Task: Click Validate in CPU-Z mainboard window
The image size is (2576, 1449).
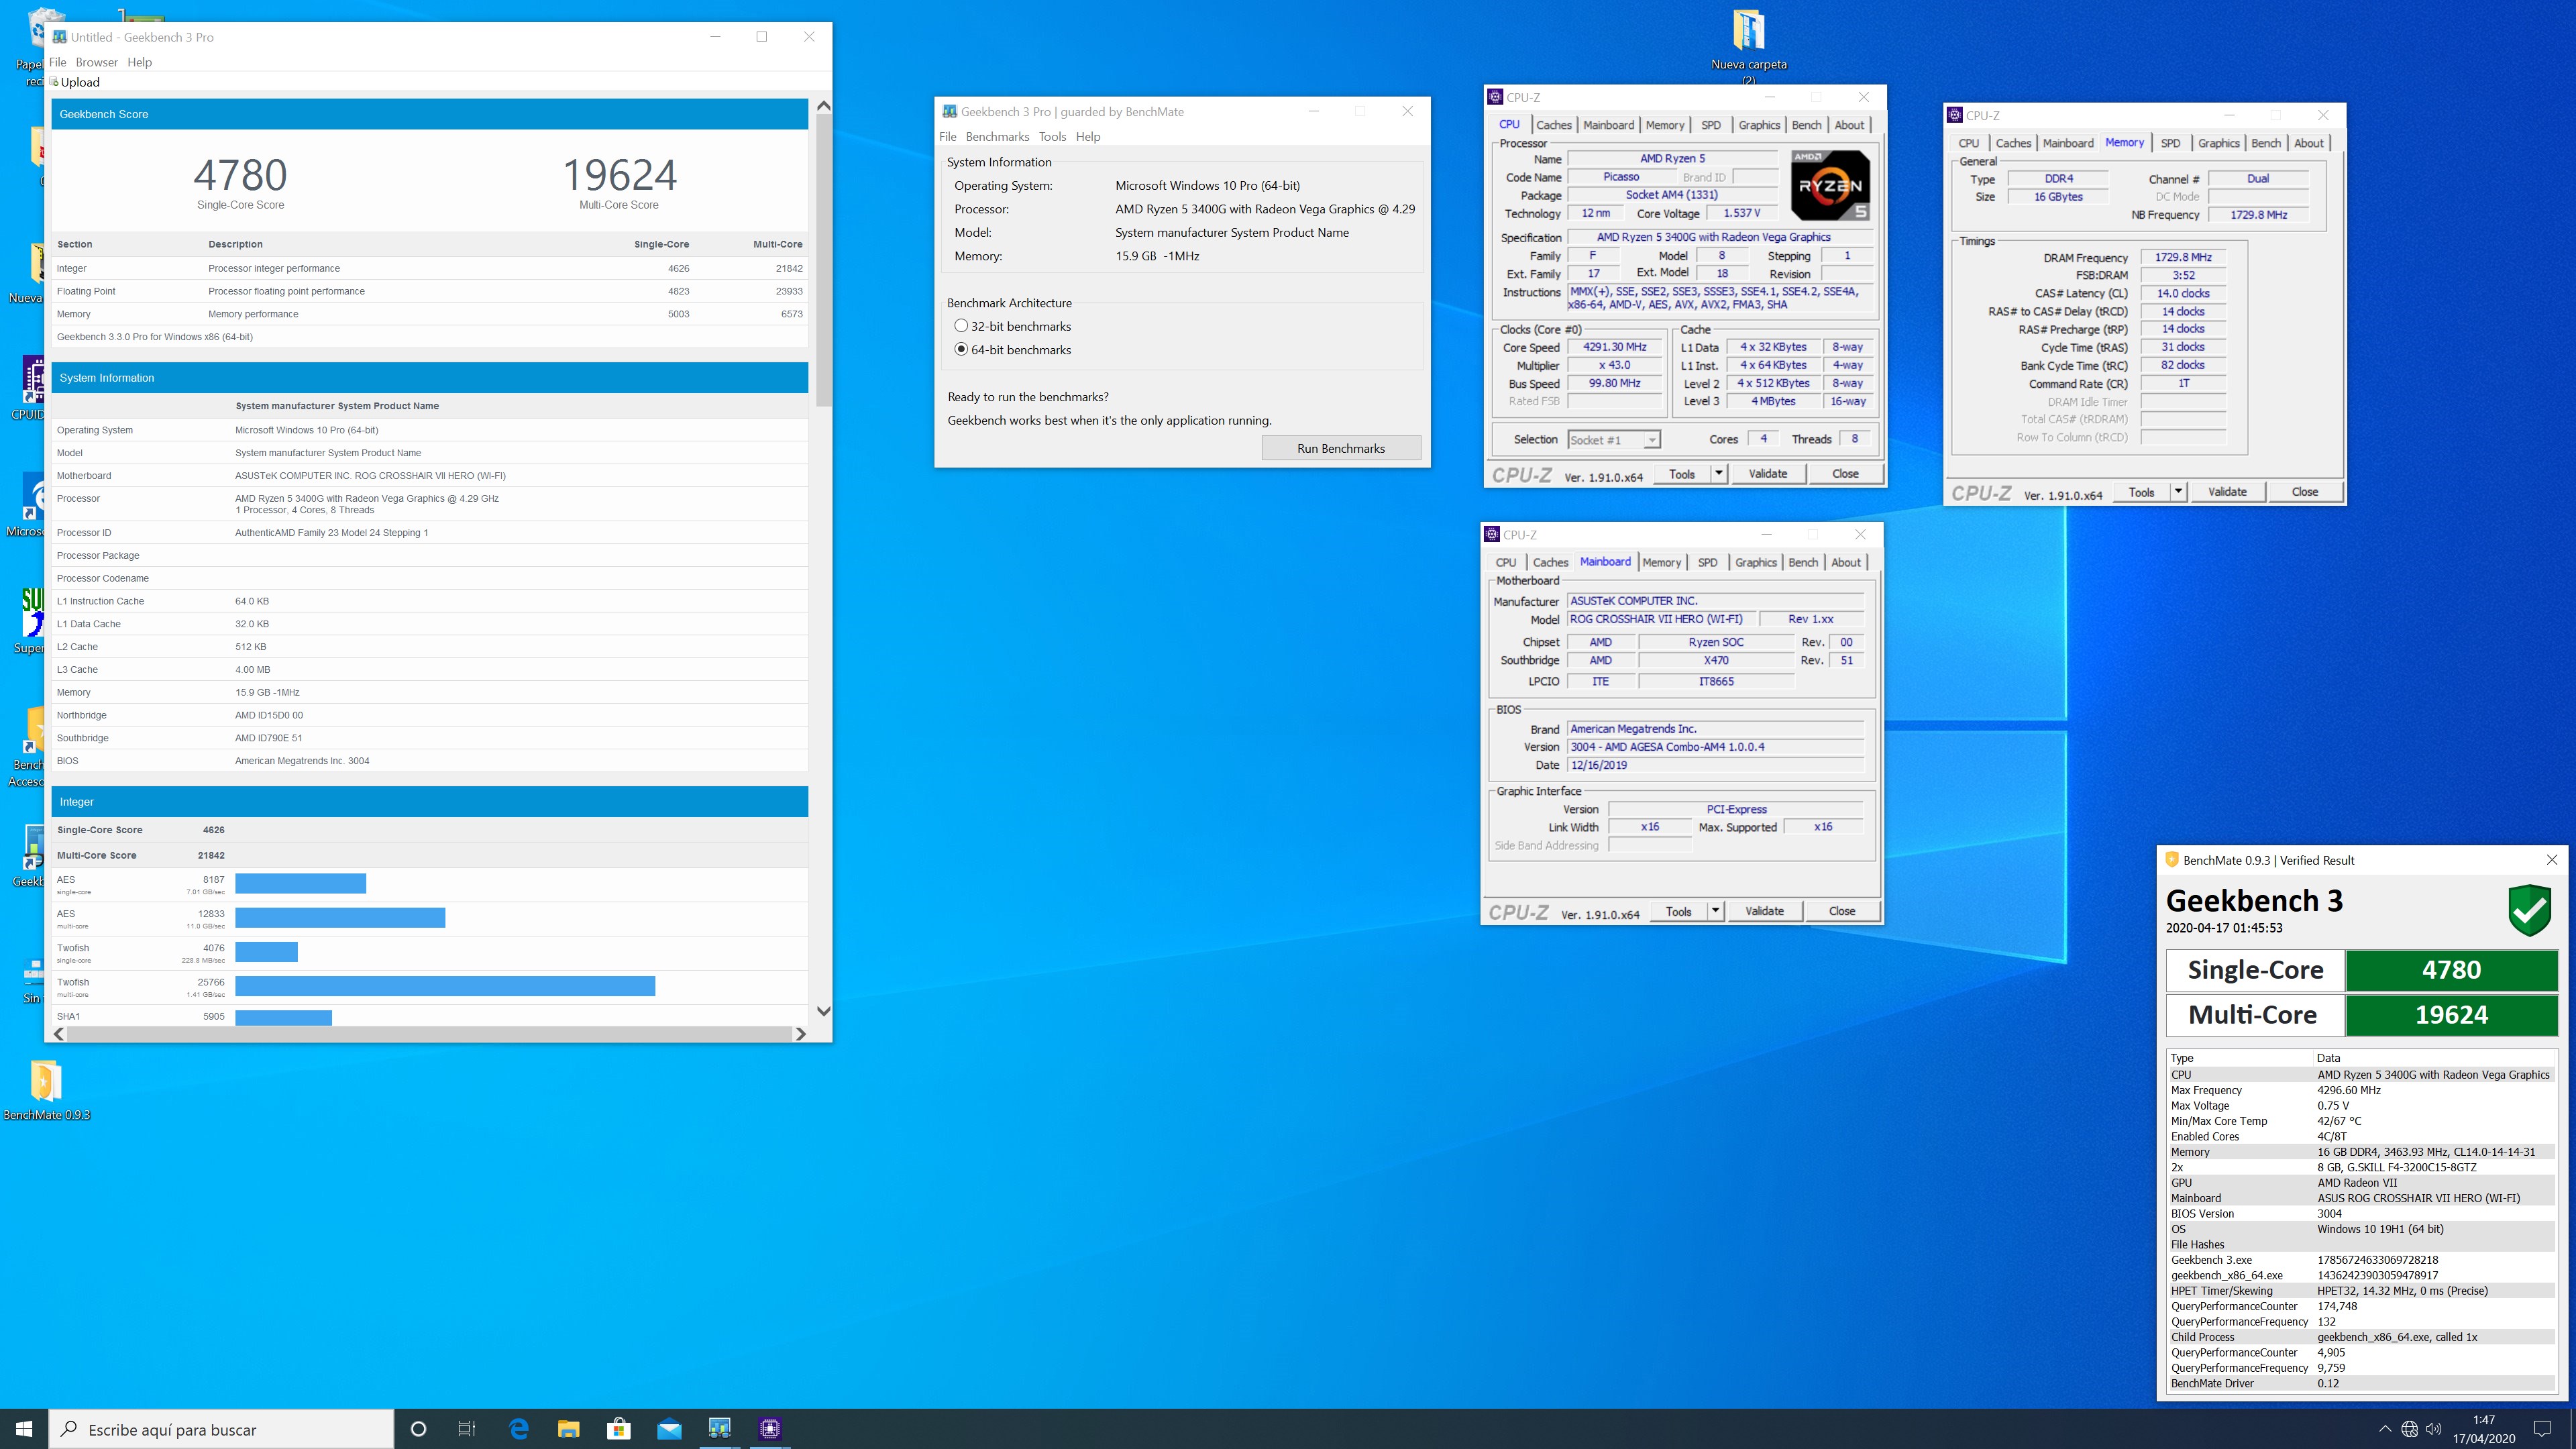Action: 1764,910
